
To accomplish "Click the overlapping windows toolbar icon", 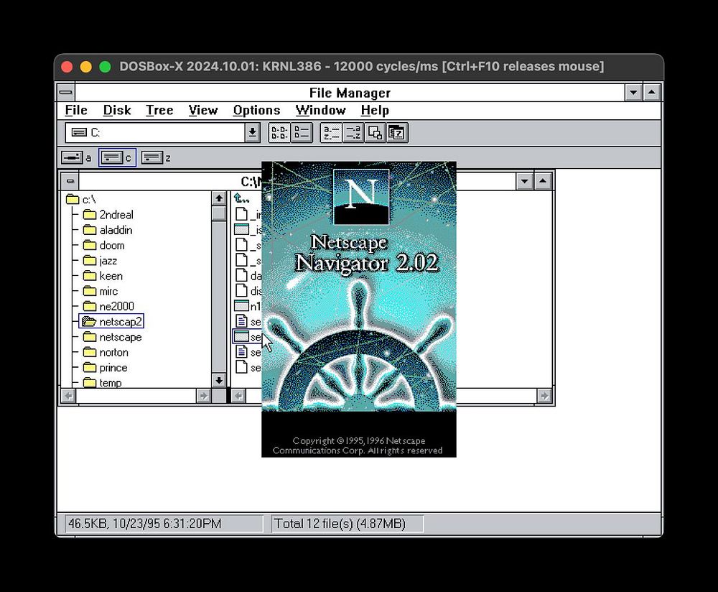I will coord(375,133).
